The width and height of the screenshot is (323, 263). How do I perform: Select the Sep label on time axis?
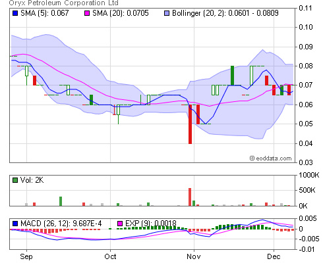[26, 256]
